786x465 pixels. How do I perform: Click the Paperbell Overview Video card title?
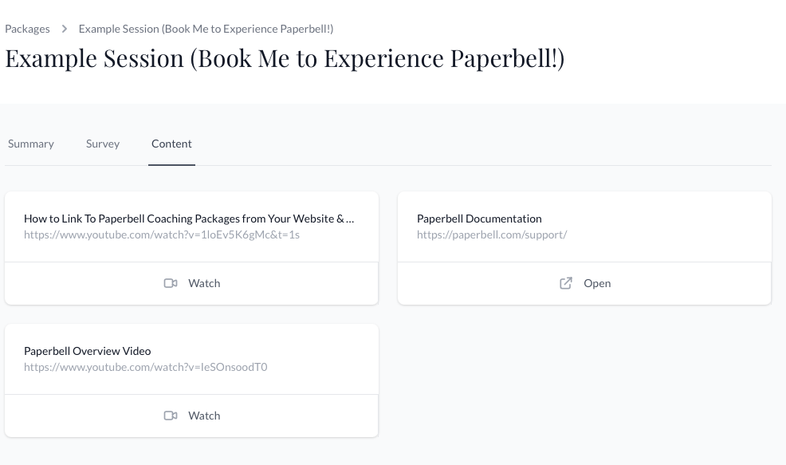pyautogui.click(x=87, y=351)
